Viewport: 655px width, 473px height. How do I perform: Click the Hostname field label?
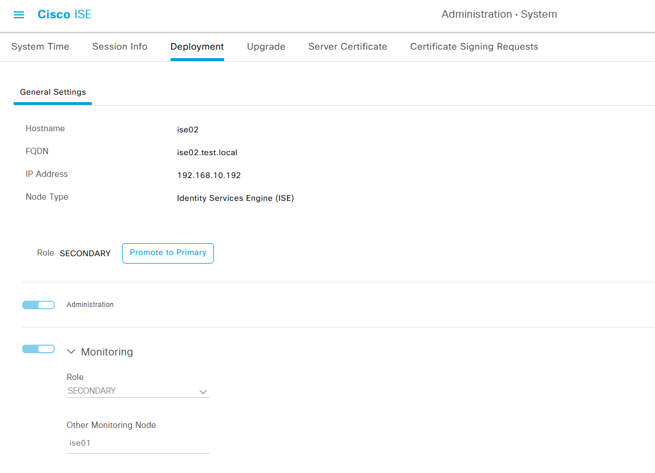tap(45, 128)
